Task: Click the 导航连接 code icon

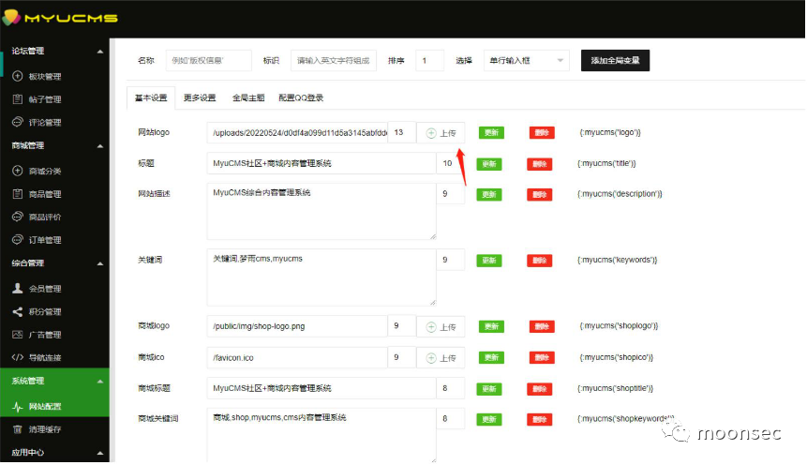Action: [x=18, y=357]
